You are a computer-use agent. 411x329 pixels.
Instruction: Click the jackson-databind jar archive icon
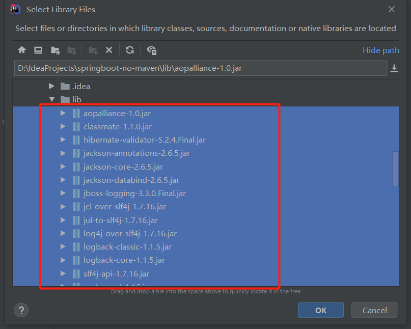point(76,180)
